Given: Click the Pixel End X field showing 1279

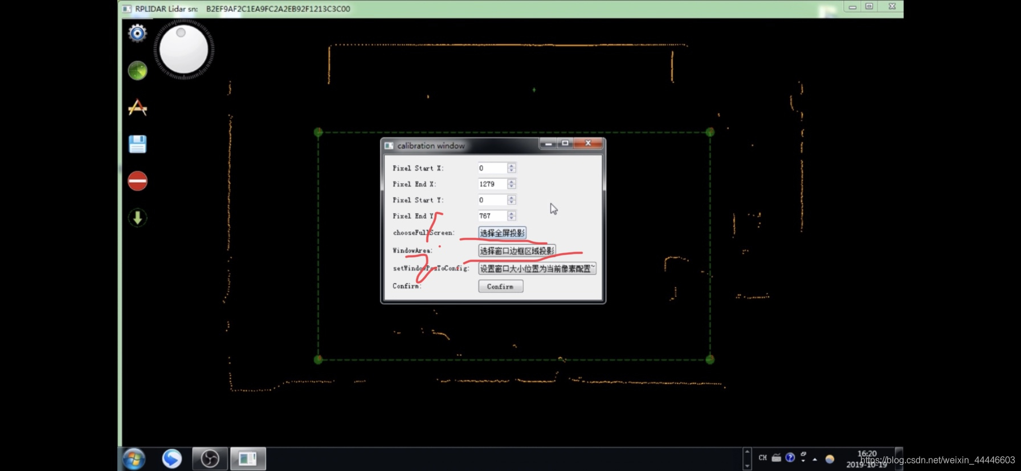Looking at the screenshot, I should coord(492,184).
